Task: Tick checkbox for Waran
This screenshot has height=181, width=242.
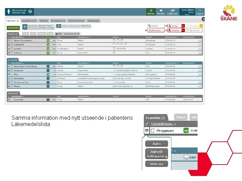Action: point(12,86)
